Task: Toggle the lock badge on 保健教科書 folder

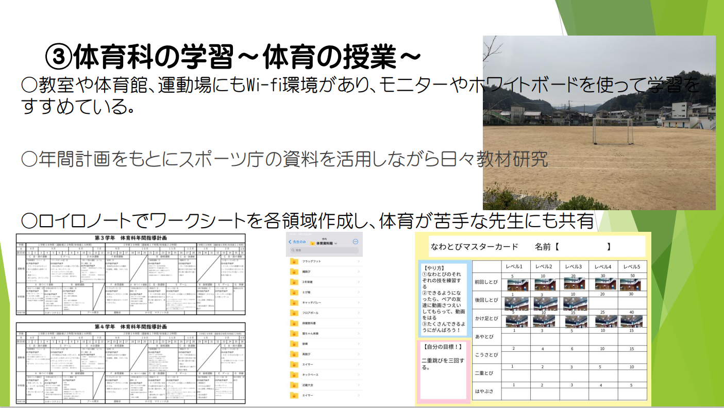Action: [295, 323]
